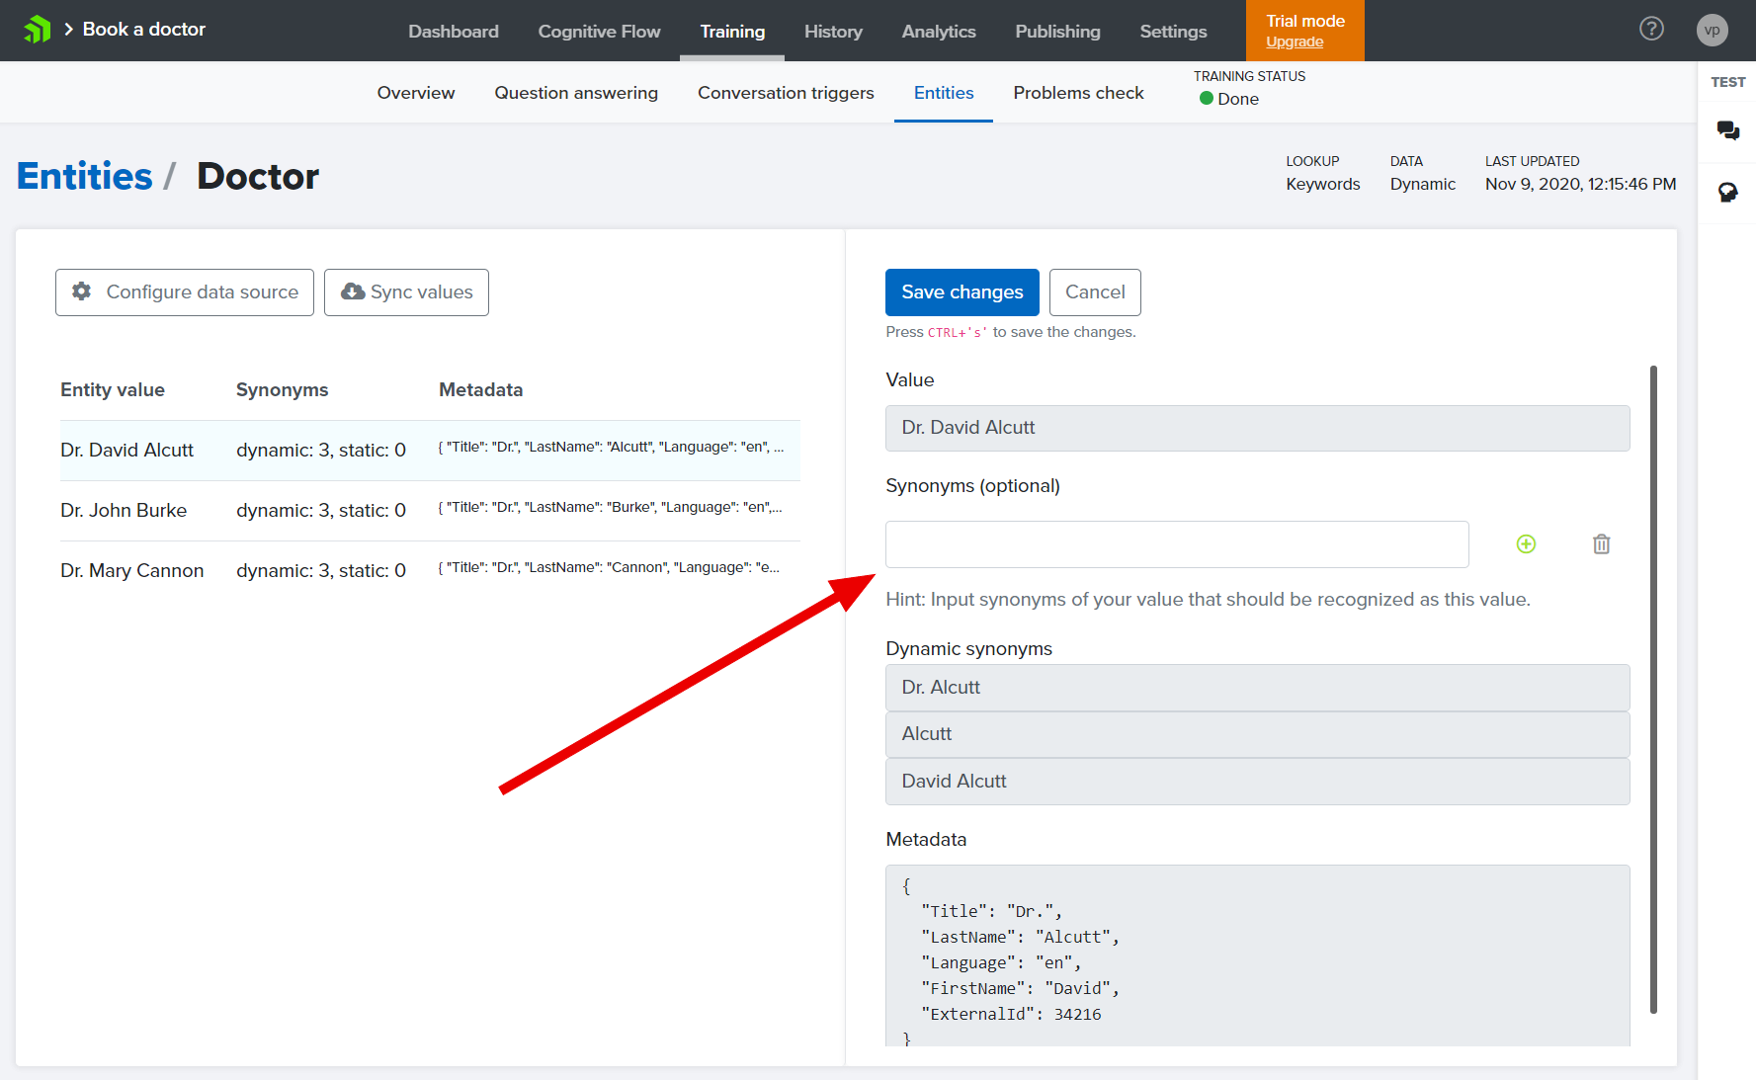Click the TEST label in the sidebar
Viewport: 1756px width, 1080px height.
pos(1727,82)
